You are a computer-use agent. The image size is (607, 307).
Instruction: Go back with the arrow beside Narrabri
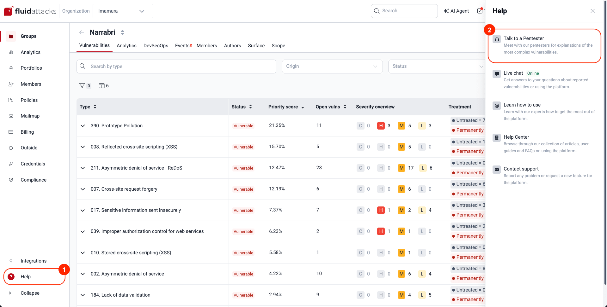coord(82,32)
